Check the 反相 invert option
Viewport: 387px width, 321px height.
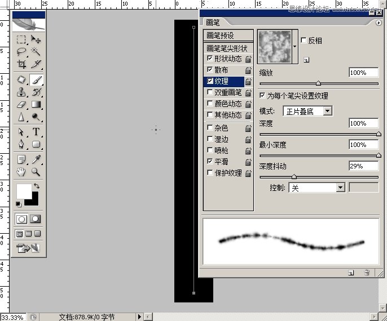tap(304, 40)
